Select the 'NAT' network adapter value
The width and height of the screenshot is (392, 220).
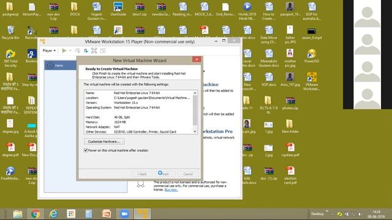tap(117, 127)
